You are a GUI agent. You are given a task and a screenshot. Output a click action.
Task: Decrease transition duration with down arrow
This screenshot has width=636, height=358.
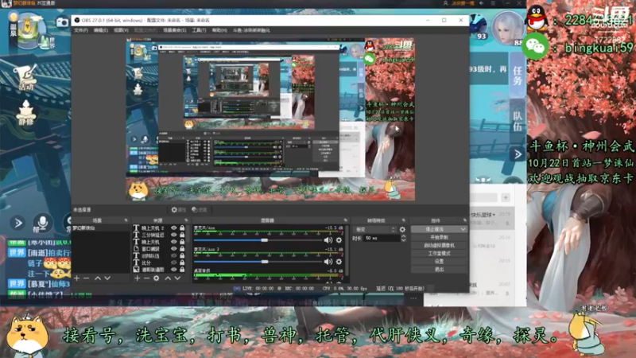click(x=403, y=240)
